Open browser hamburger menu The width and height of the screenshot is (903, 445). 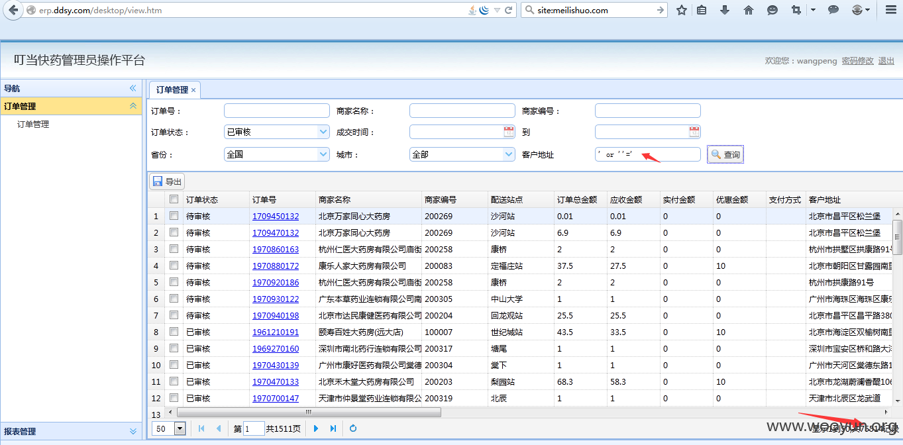click(891, 10)
